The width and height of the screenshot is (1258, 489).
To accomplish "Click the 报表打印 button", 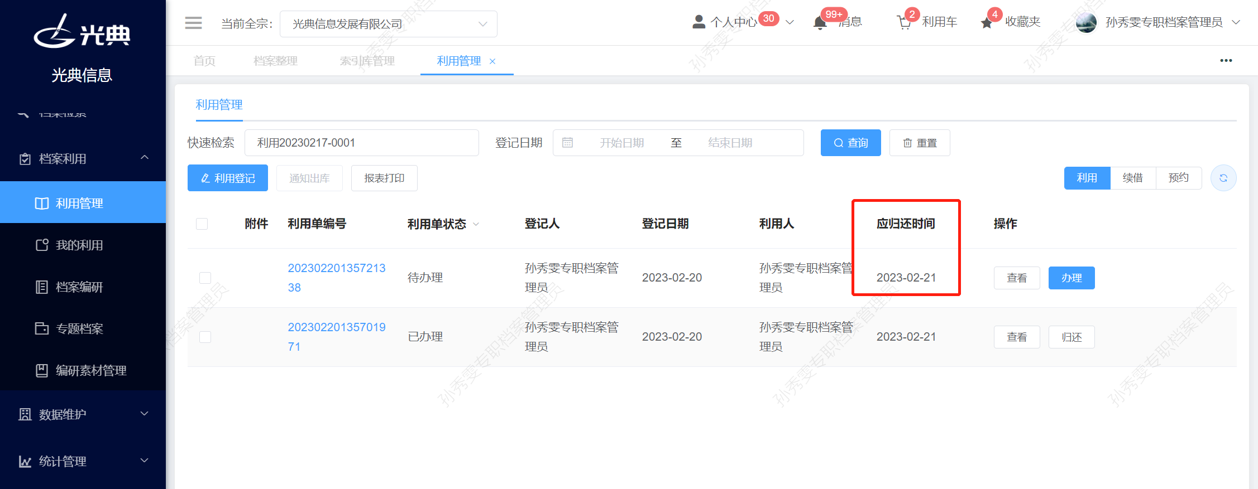I will pos(384,178).
